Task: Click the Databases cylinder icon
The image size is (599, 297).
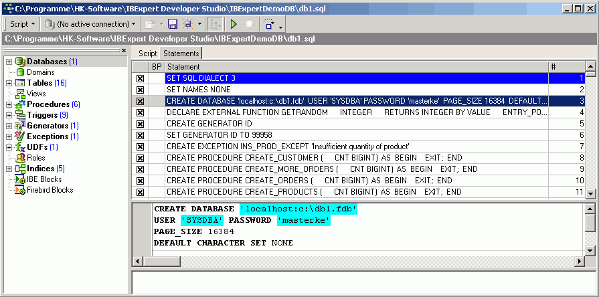Action: coord(20,62)
